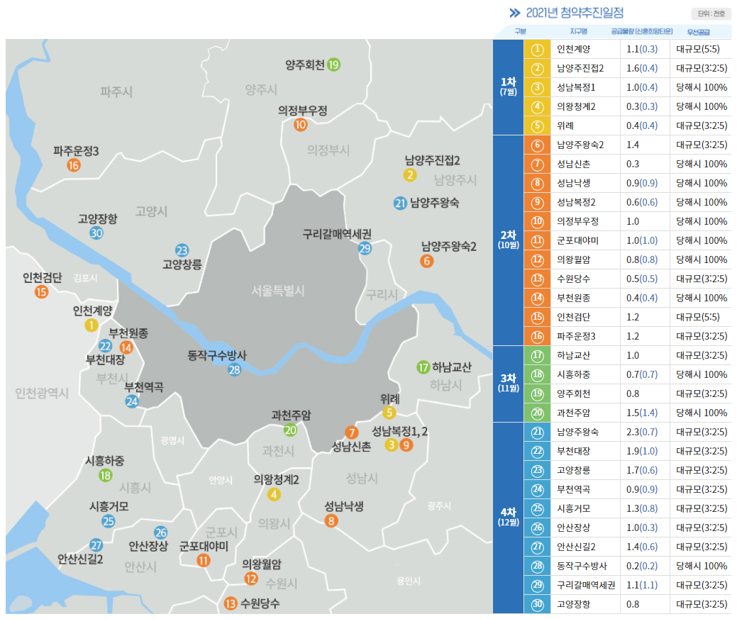
Task: Click the '단위 : 천호' unit badge
Action: (x=711, y=13)
